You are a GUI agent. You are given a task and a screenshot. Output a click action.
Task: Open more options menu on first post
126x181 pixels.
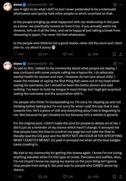[120, 5]
